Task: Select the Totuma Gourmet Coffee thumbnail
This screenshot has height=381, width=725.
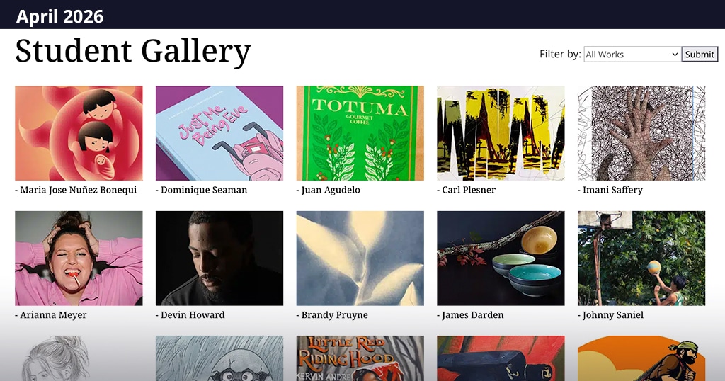Action: point(360,133)
